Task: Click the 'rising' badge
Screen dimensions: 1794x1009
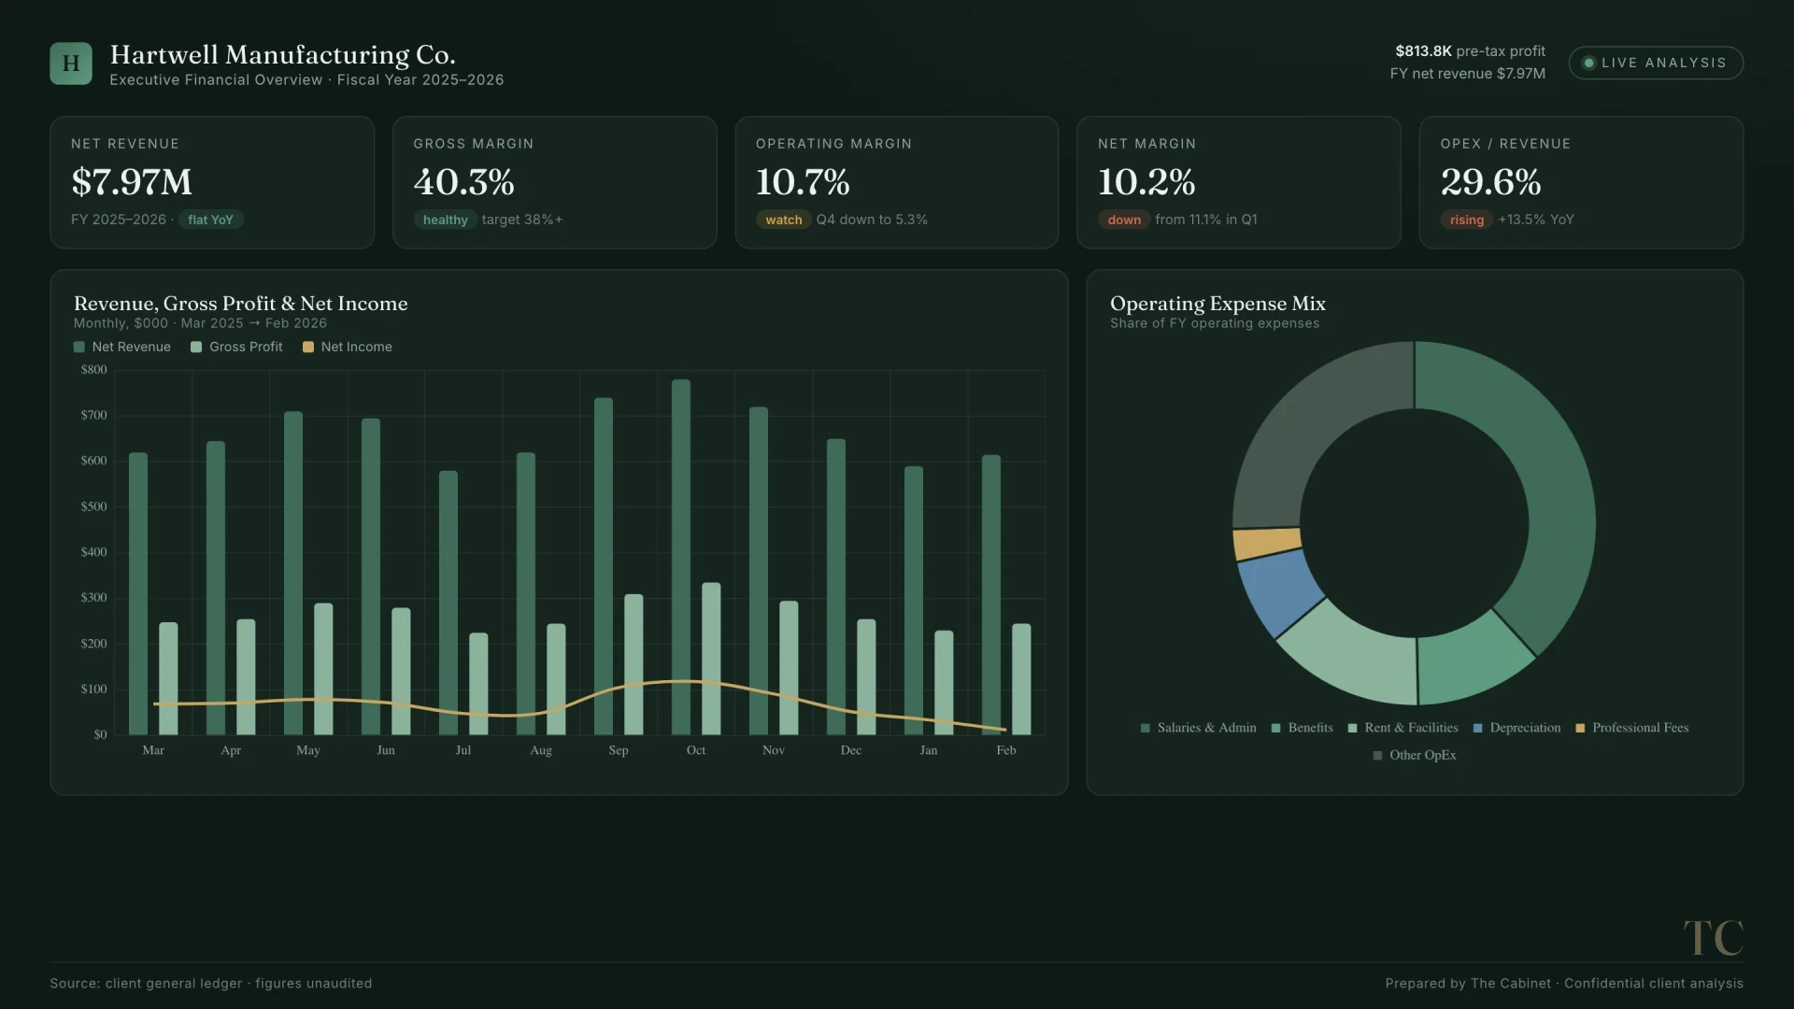Action: pyautogui.click(x=1467, y=220)
